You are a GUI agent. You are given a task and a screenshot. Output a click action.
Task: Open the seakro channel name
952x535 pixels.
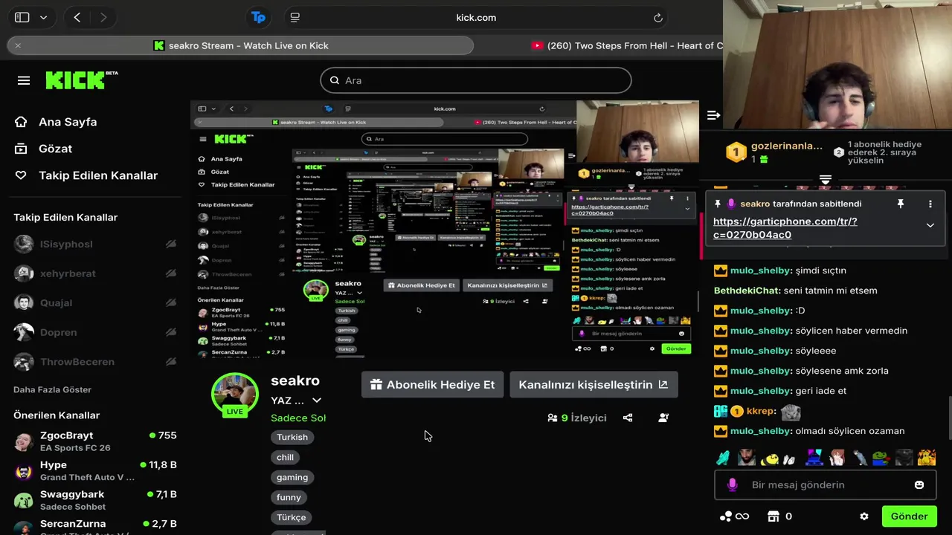click(295, 380)
